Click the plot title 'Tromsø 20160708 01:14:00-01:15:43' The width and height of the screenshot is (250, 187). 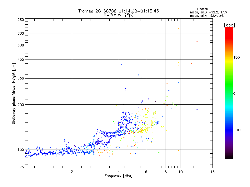pyautogui.click(x=118, y=11)
